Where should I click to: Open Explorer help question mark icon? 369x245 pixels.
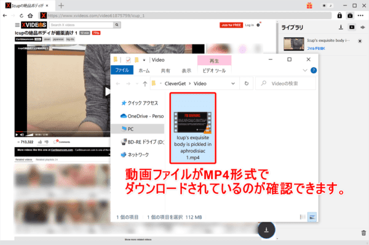(x=314, y=70)
